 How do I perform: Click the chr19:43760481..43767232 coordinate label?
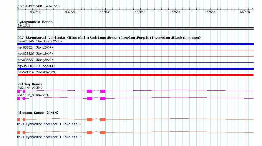point(39,6)
